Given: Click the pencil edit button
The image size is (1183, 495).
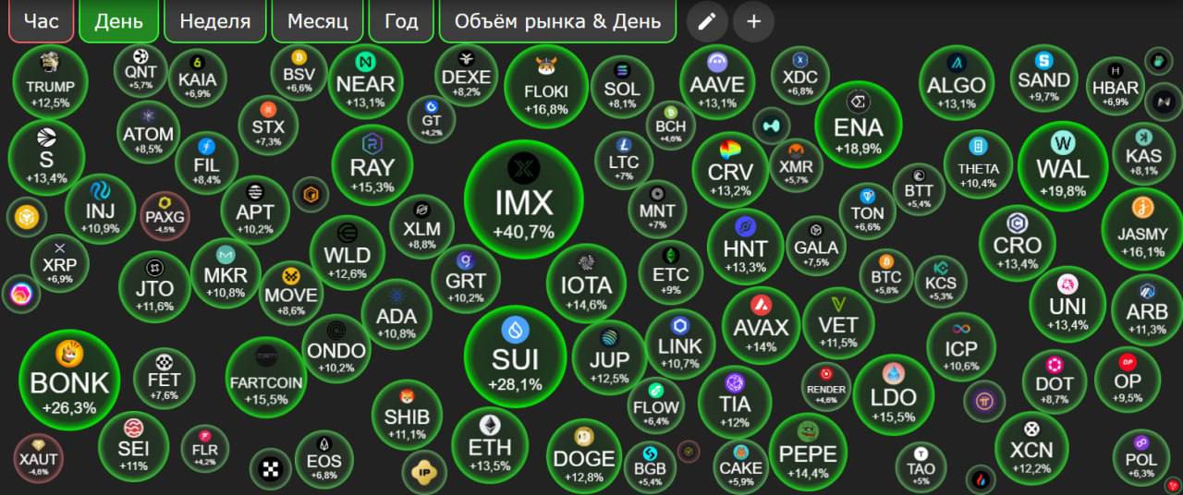Looking at the screenshot, I should pyautogui.click(x=707, y=21).
